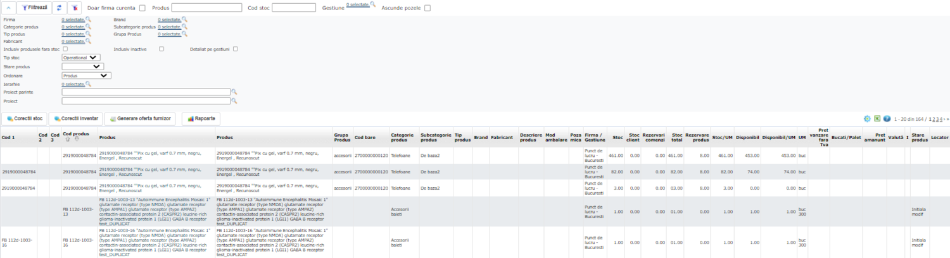950x258 pixels.
Task: Check the Detaliat pe gestiuni option
Action: point(235,49)
